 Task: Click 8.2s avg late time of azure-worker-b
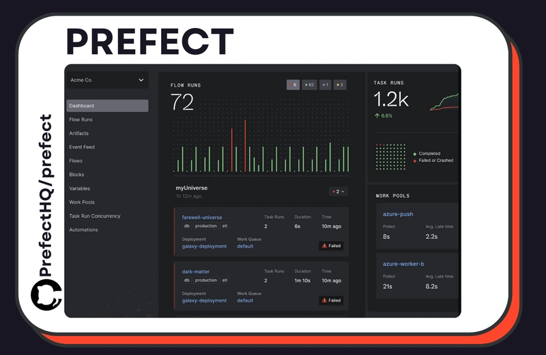click(x=431, y=286)
